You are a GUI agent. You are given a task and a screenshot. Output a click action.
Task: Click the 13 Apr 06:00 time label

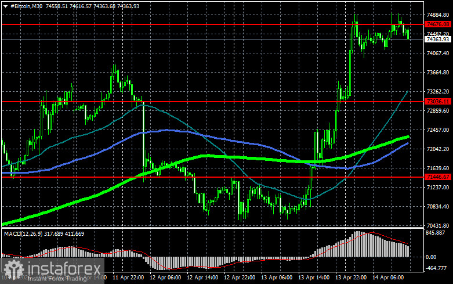(277, 278)
